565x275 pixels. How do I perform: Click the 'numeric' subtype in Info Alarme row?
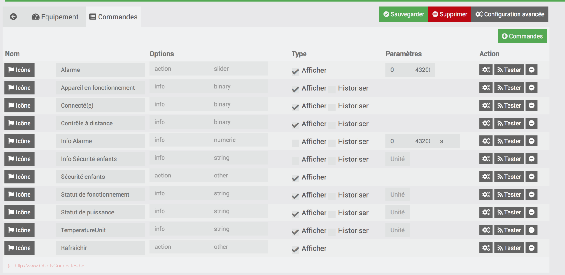point(239,140)
